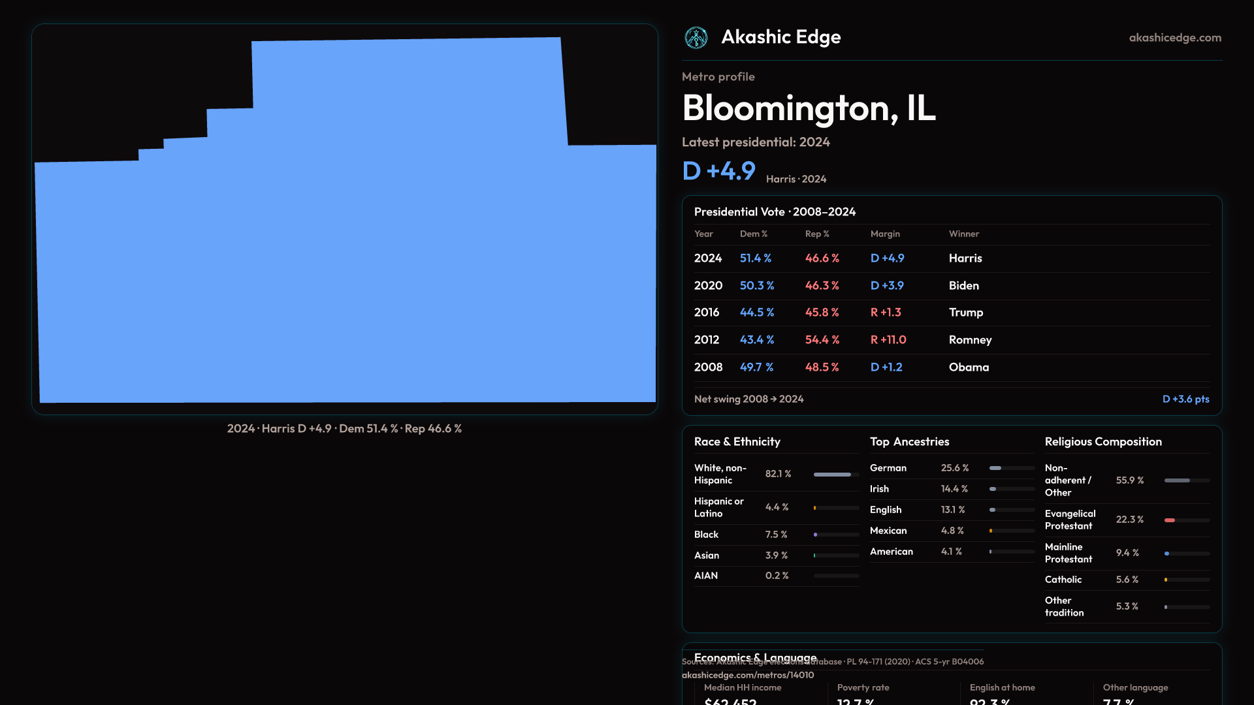The image size is (1254, 705).
Task: Open the akashicedge.com link in header
Action: 1175,38
